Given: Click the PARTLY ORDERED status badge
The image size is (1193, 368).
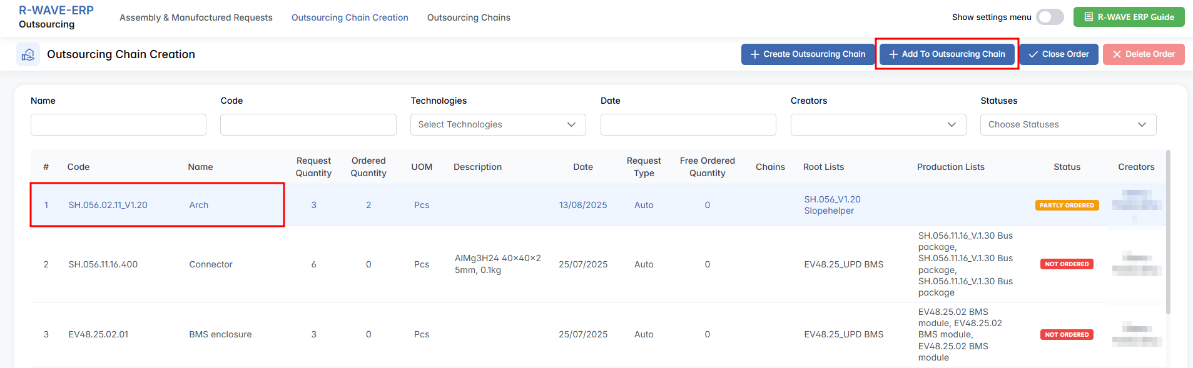Looking at the screenshot, I should [1066, 206].
